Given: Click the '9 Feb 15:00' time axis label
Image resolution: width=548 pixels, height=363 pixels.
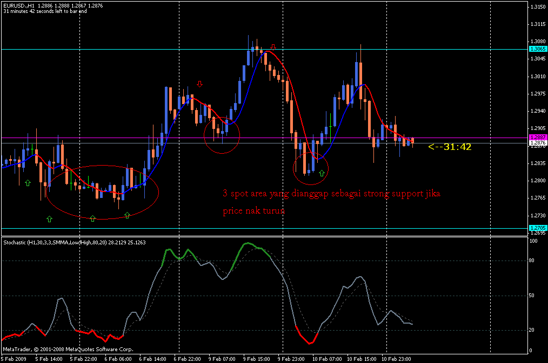Looking at the screenshot, I should [x=257, y=359].
